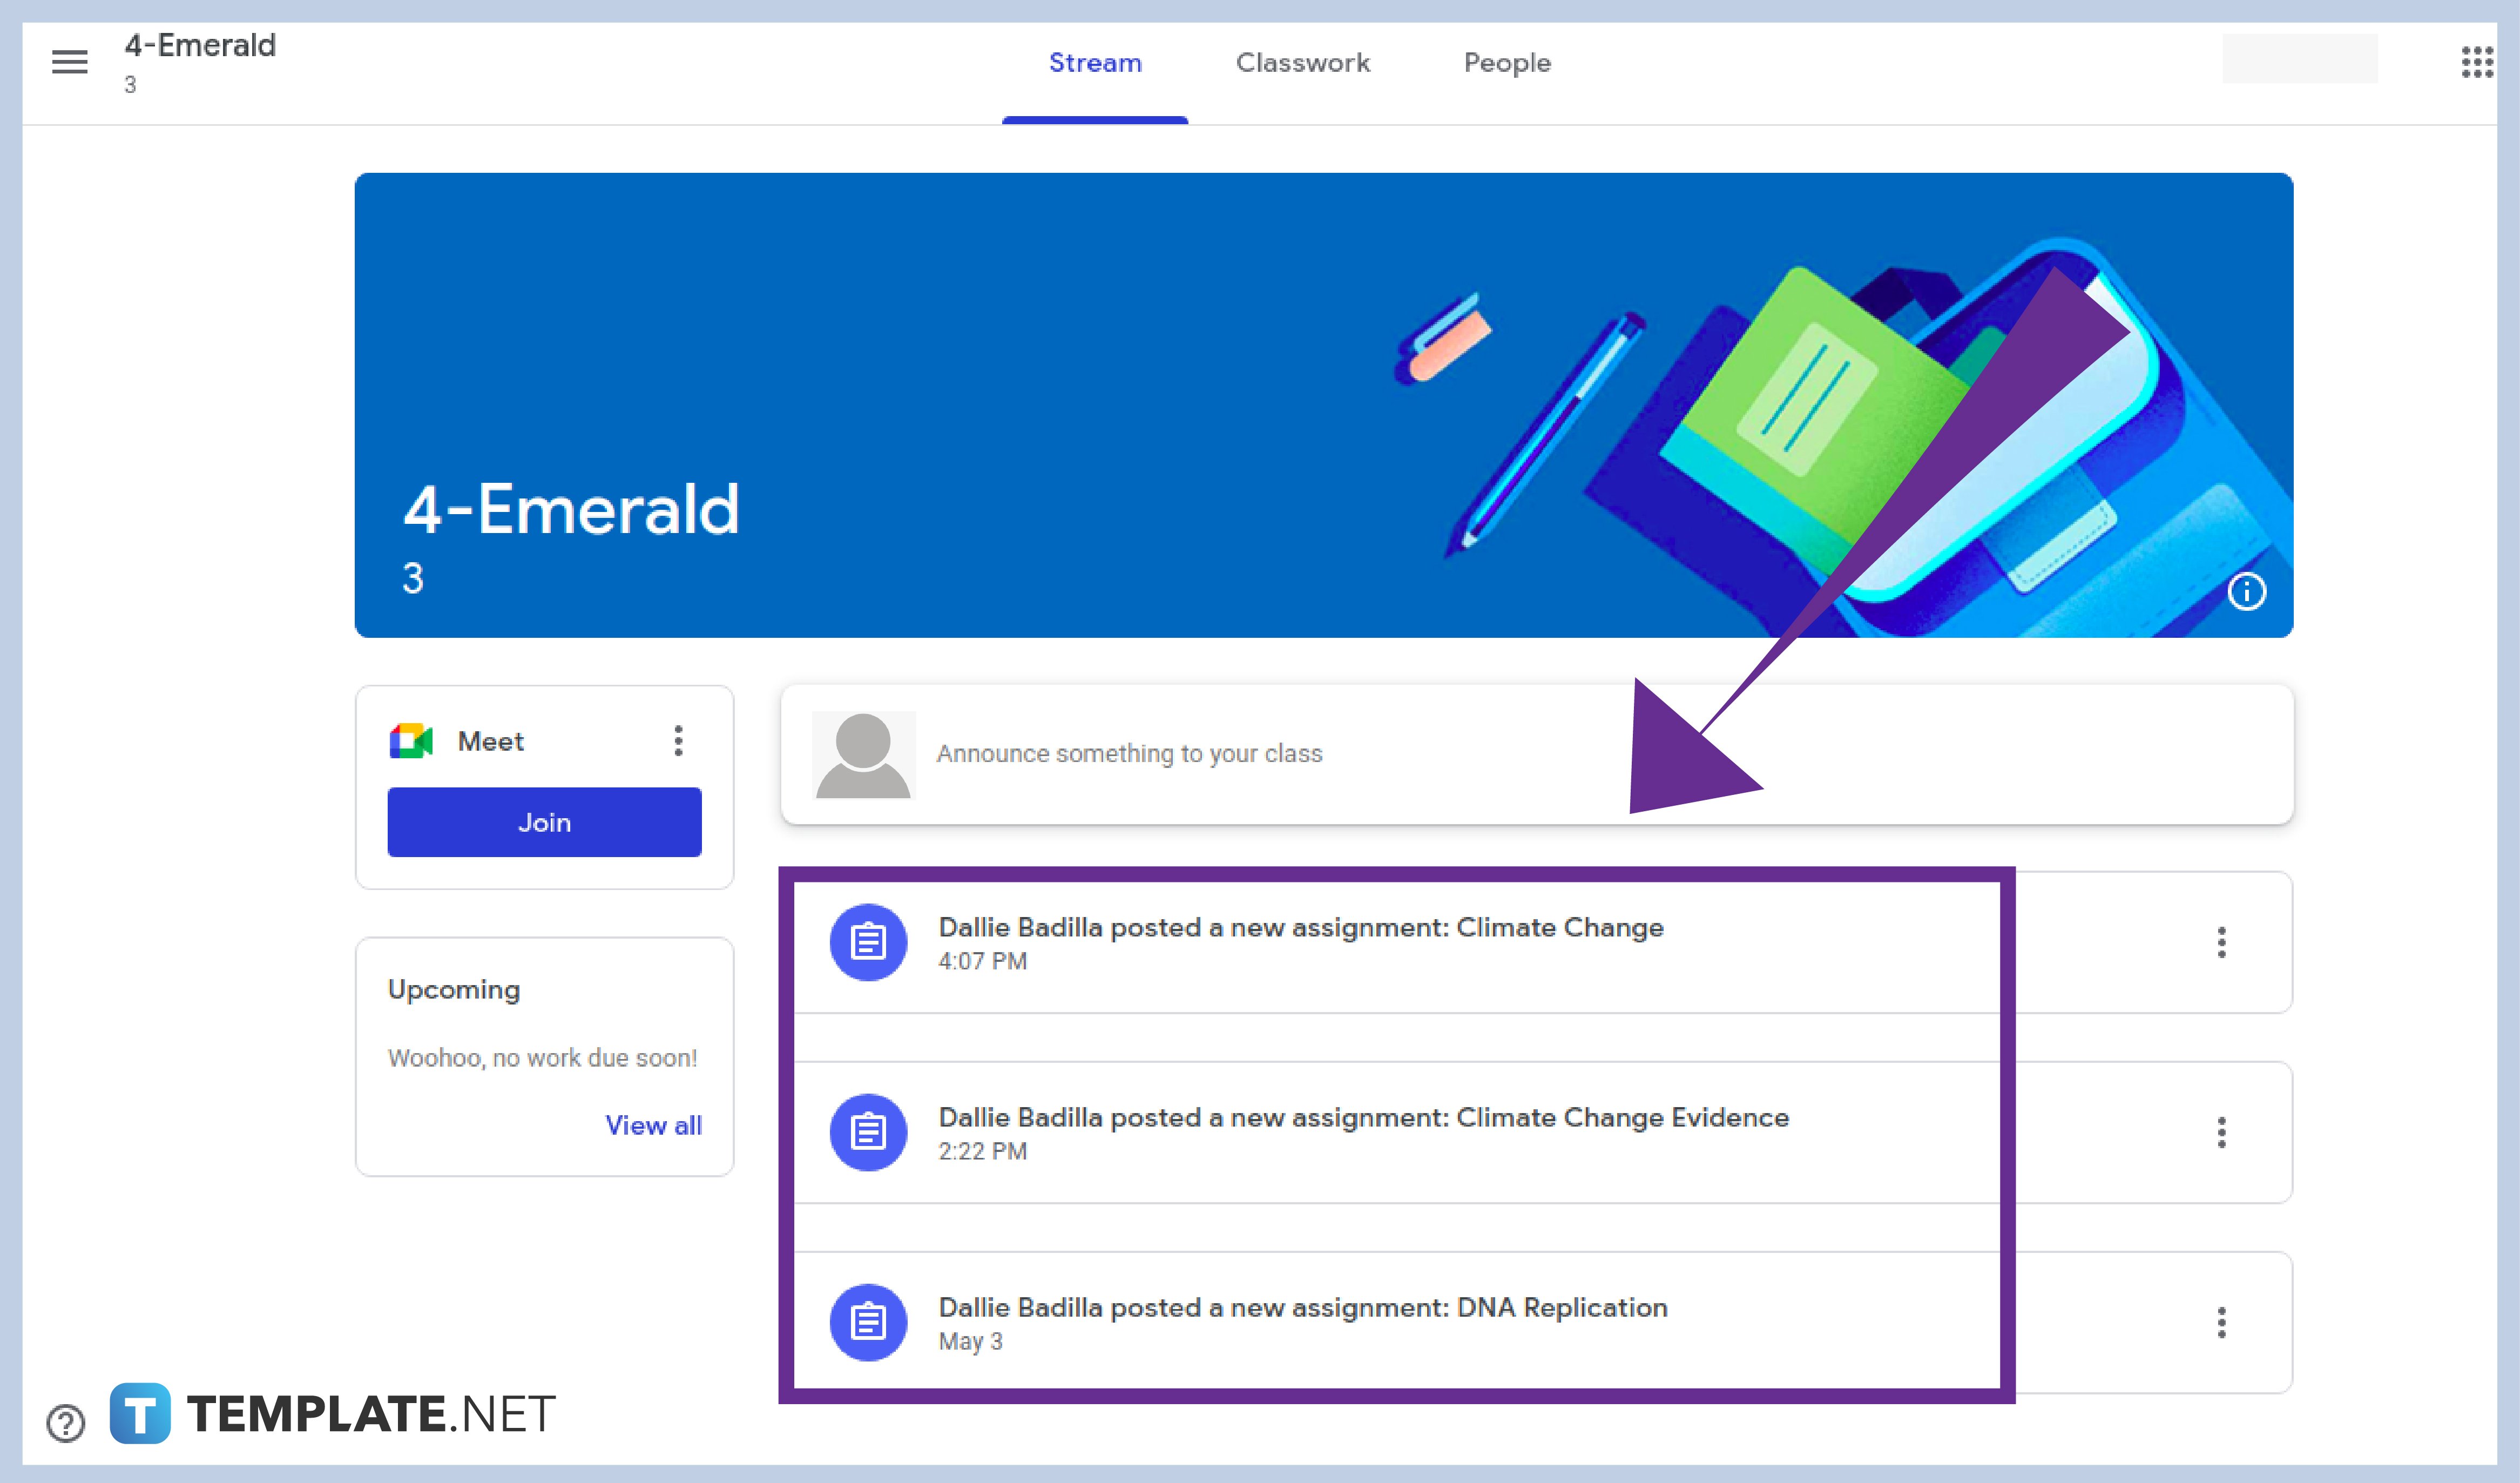Click the assignment icon for Climate Change
Screen dimensions: 2520x1483
tap(867, 941)
